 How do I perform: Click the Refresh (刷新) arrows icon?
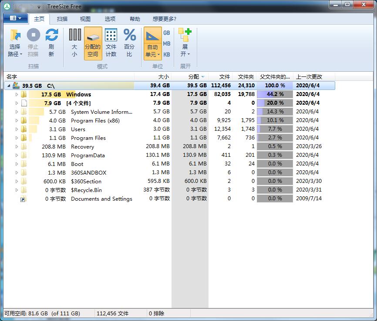click(x=51, y=36)
